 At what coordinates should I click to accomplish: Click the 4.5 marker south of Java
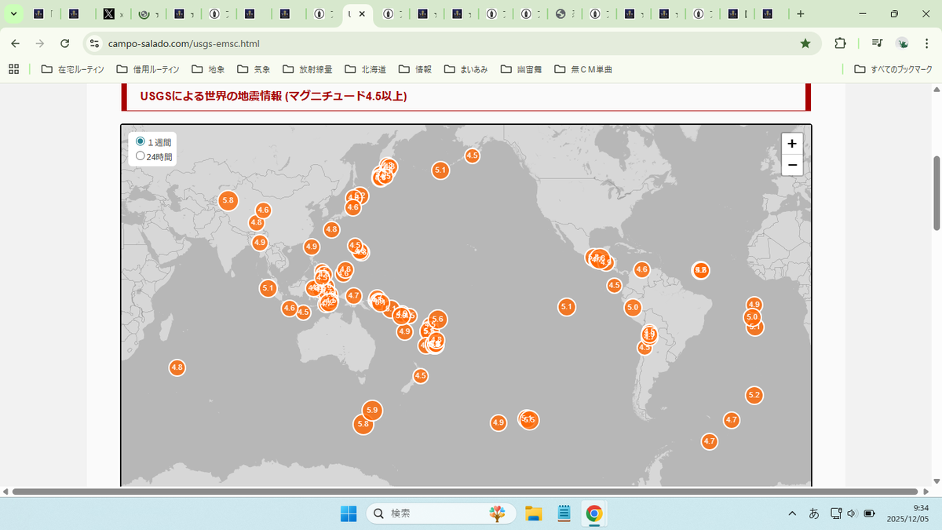click(x=303, y=313)
